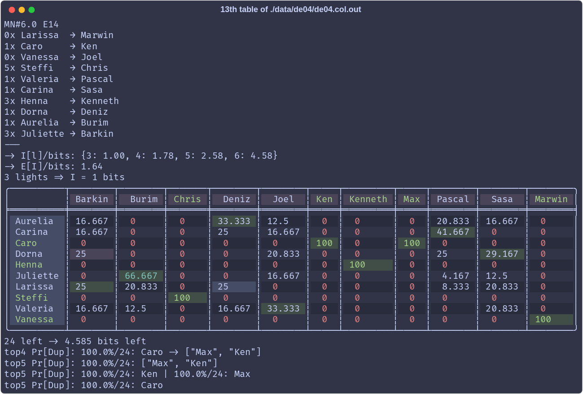Select the 'I[l]/bits' entropy line
Viewport: 583px width, 394px height.
141,156
